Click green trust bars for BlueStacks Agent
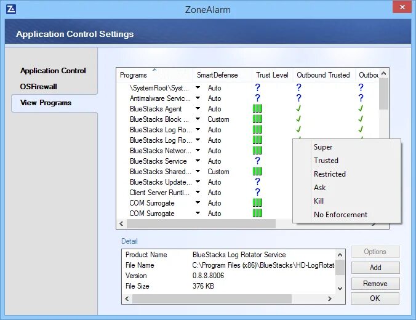 [257, 108]
